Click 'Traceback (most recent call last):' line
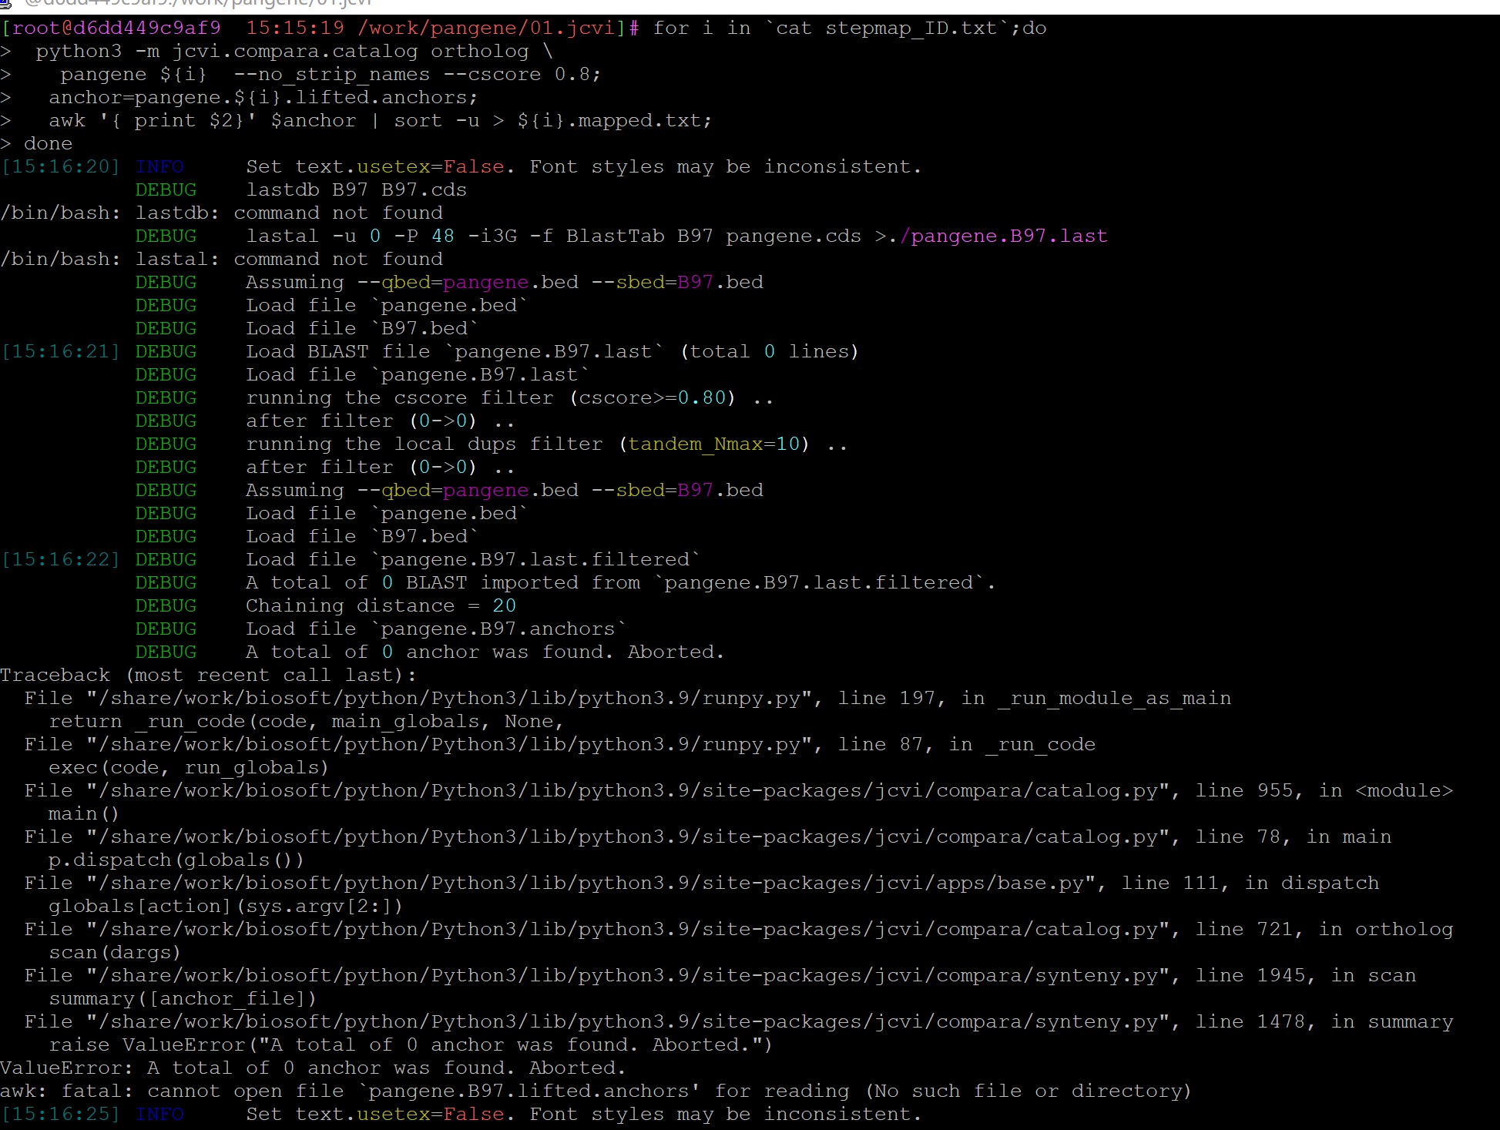1500x1130 pixels. [x=209, y=676]
